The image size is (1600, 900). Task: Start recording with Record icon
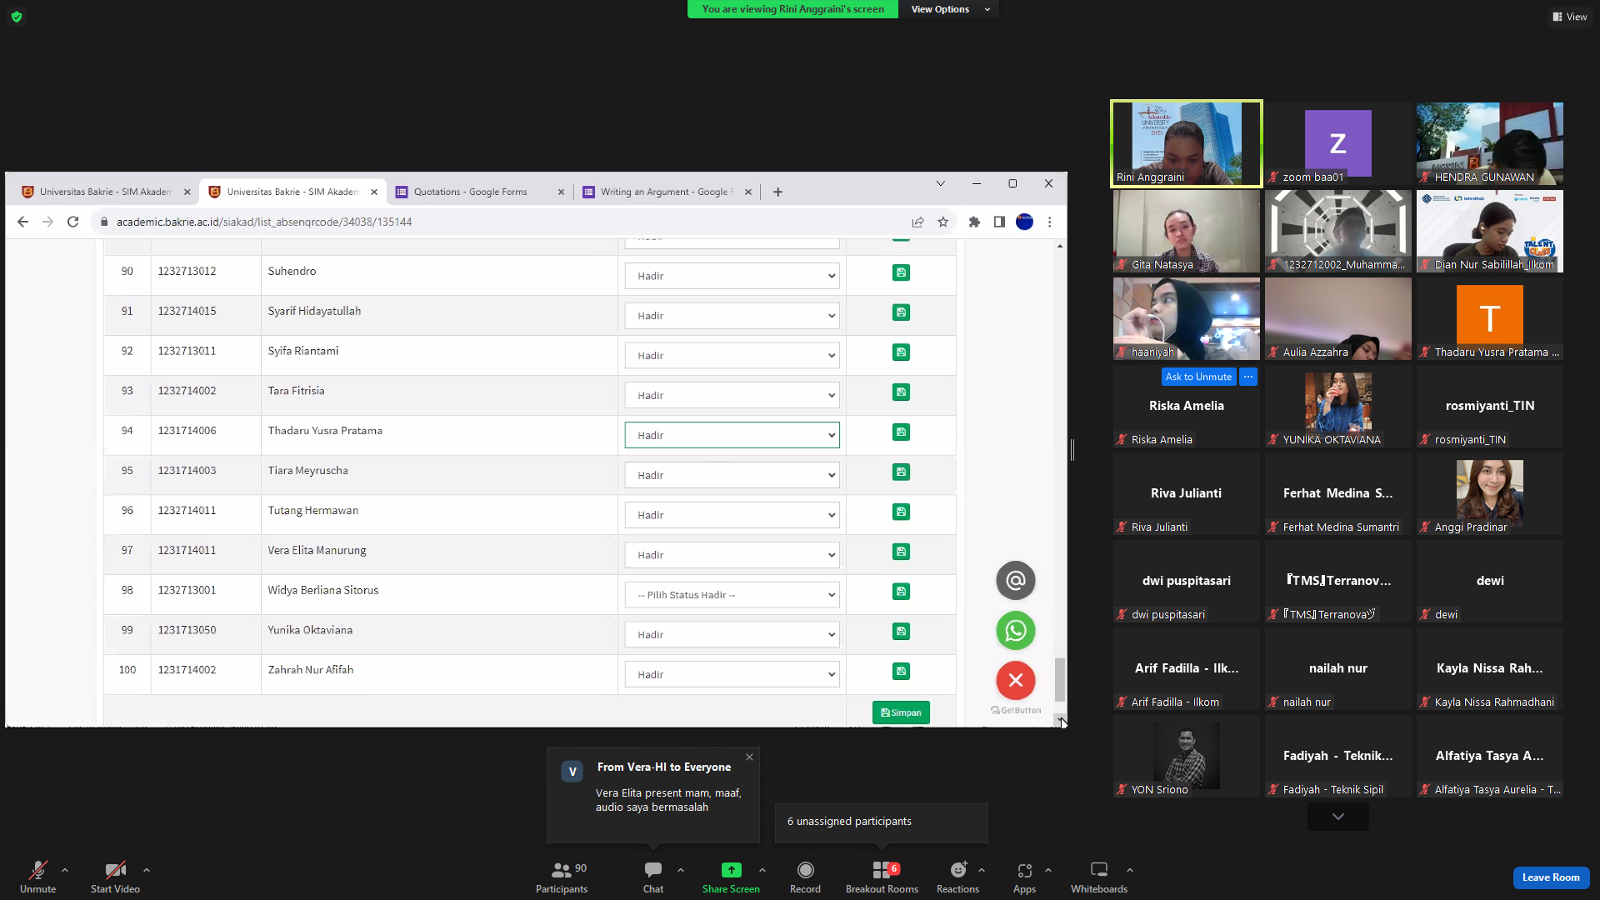[x=805, y=877]
